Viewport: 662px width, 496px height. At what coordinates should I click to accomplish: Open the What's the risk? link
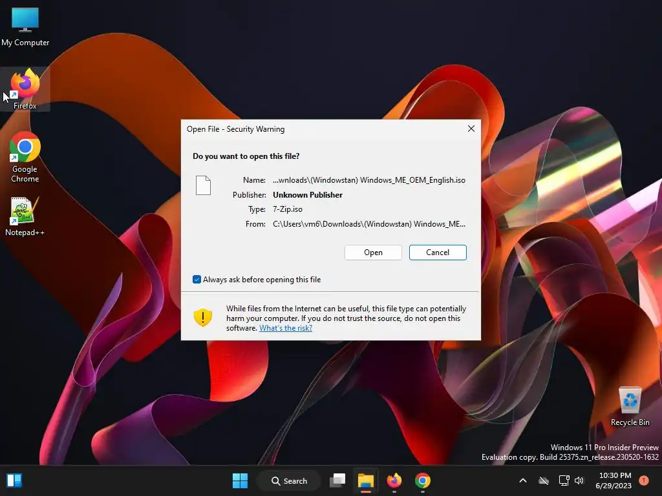[286, 328]
